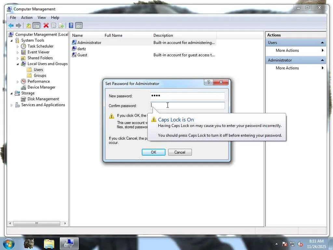The width and height of the screenshot is (333, 250).
Task: Toggle the Show/Hide Console Tree icon
Action: click(36, 26)
